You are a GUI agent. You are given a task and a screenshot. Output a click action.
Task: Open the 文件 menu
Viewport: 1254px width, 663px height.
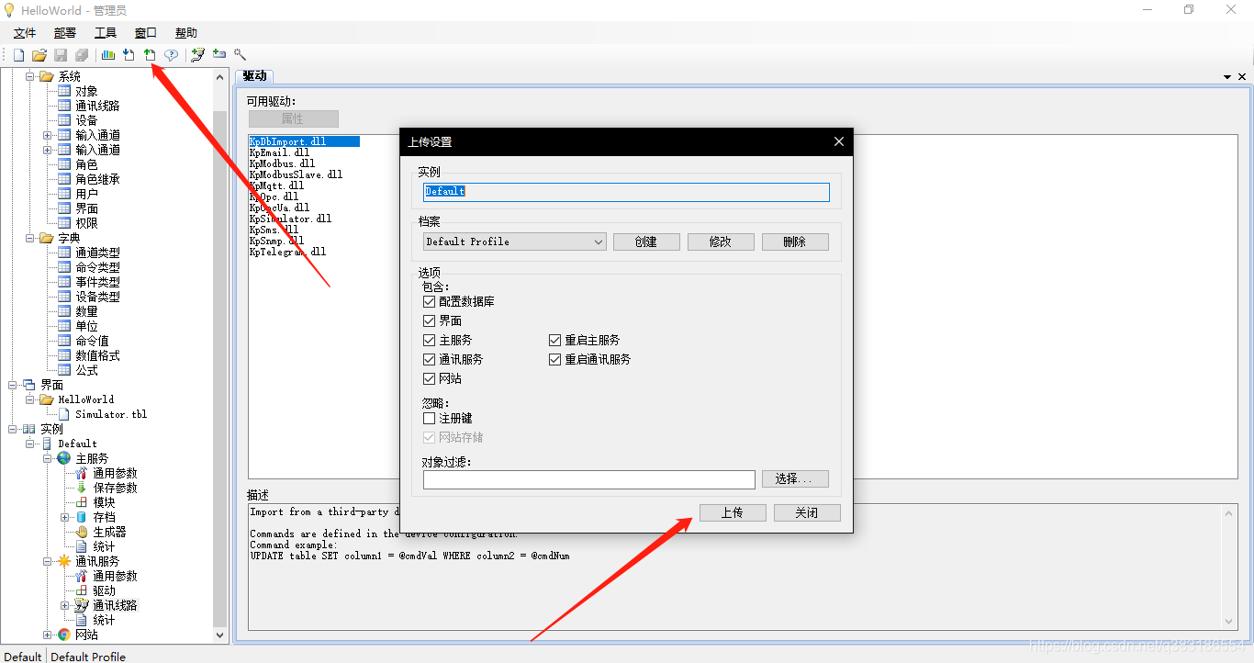tap(25, 33)
